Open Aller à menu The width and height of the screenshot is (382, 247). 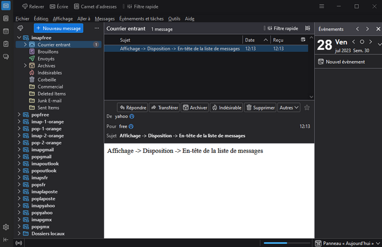click(83, 19)
